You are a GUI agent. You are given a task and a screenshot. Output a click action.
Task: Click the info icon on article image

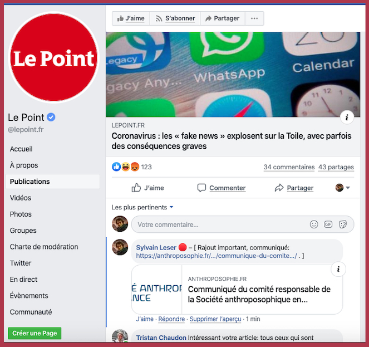click(x=347, y=117)
